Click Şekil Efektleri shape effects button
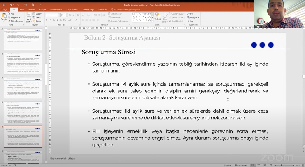305x167 pixels. tap(176, 21)
